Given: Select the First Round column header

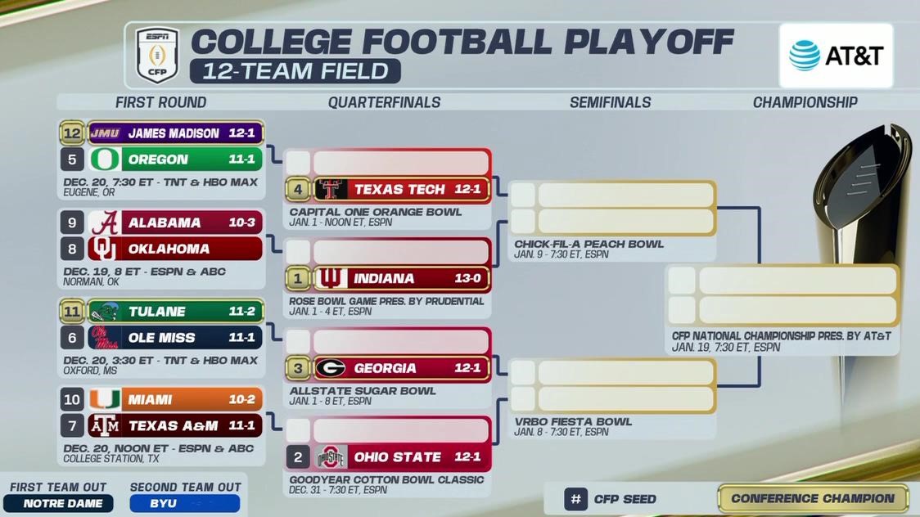Looking at the screenshot, I should tap(160, 102).
